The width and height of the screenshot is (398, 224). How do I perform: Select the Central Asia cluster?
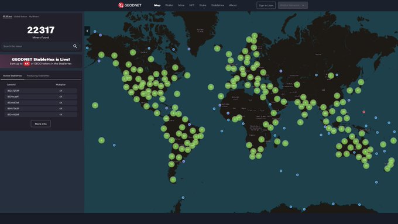click(x=297, y=84)
